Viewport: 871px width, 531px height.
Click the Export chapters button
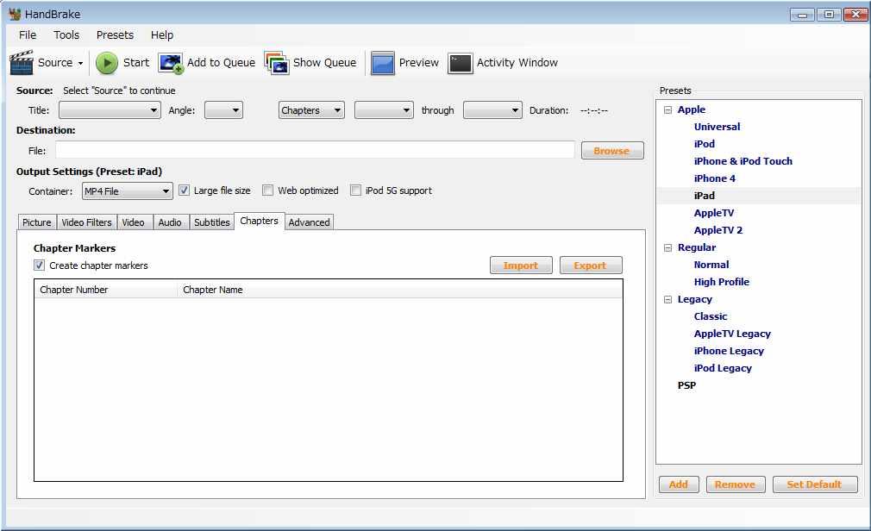591,265
